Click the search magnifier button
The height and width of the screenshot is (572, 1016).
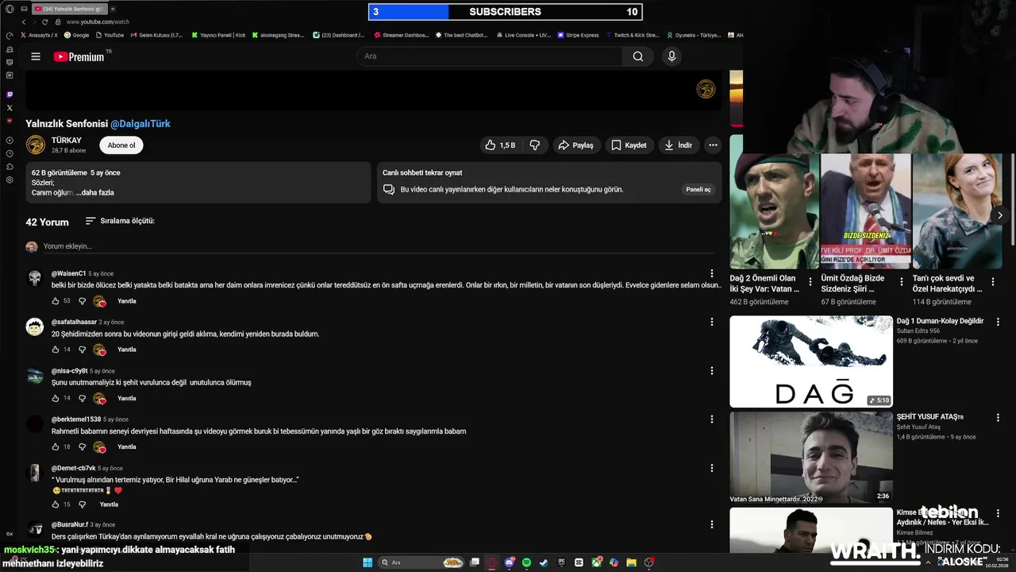click(x=638, y=56)
